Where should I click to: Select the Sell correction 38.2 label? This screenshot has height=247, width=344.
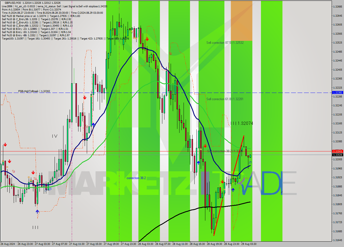[x=225, y=151]
